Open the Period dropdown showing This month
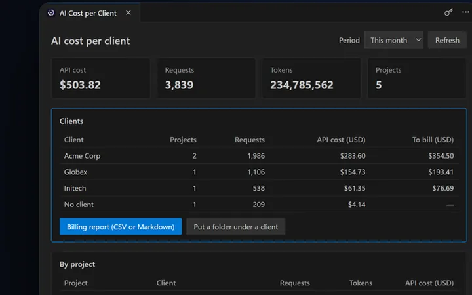The image size is (472, 295). pyautogui.click(x=394, y=40)
